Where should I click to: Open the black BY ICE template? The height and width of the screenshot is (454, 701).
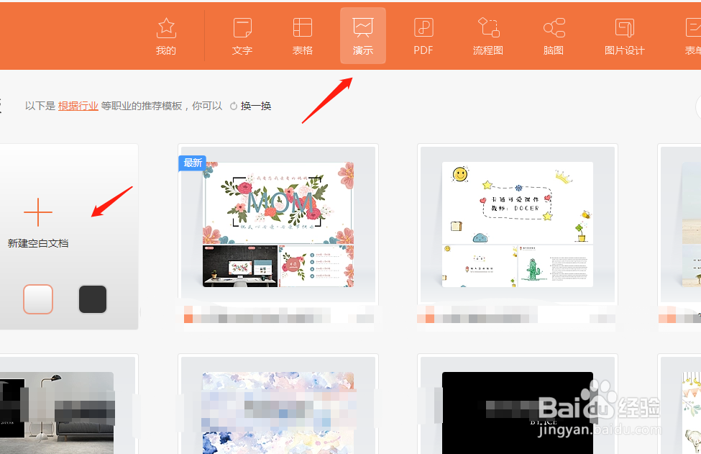click(518, 413)
